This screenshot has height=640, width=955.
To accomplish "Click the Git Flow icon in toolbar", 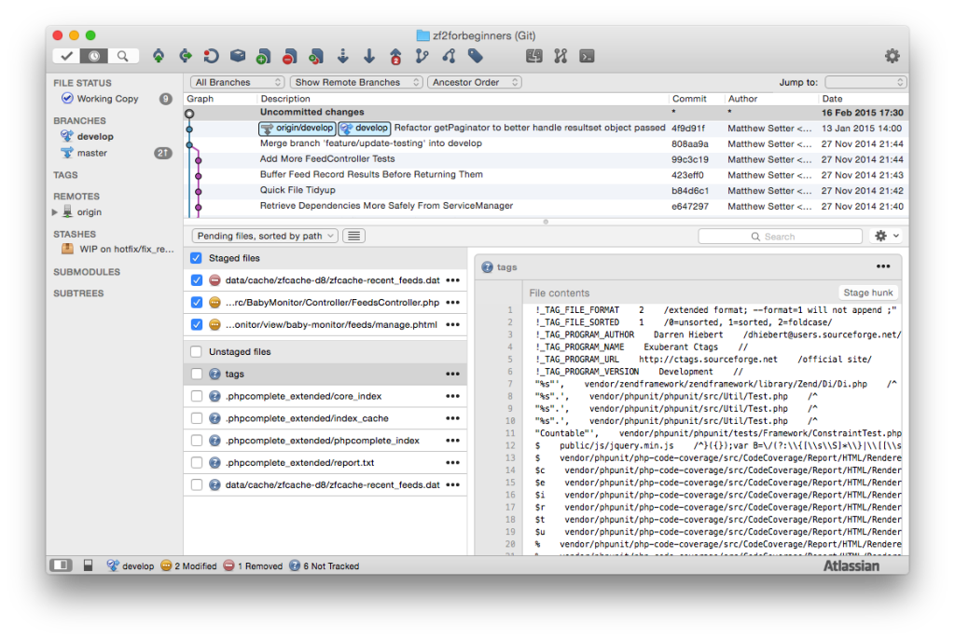I will tap(561, 56).
